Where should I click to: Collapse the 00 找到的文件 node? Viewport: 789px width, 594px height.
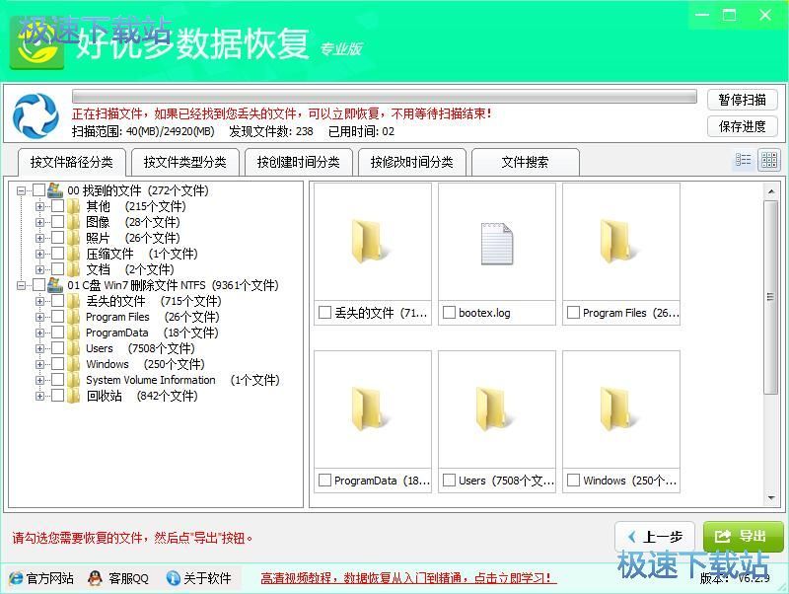click(x=21, y=190)
